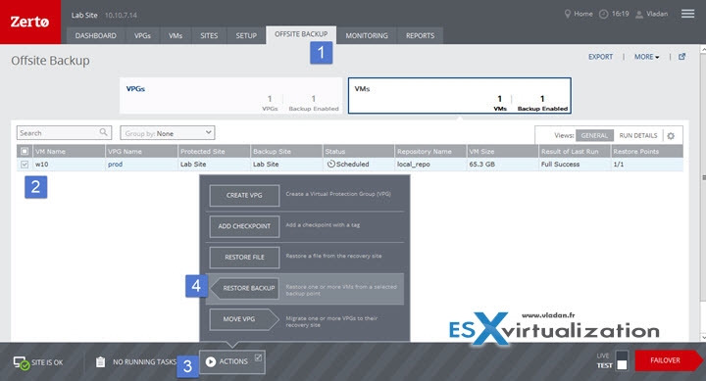706x381 pixels.
Task: Tick the select-all header checkbox
Action: 25,151
